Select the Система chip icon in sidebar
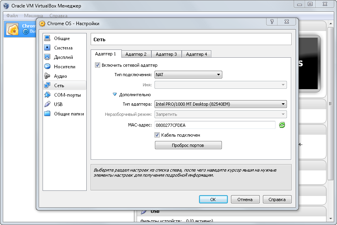This screenshot has height=225, width=337. coord(47,48)
